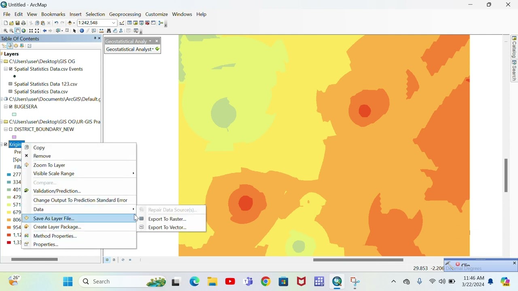Open the Search side tab

[x=514, y=71]
